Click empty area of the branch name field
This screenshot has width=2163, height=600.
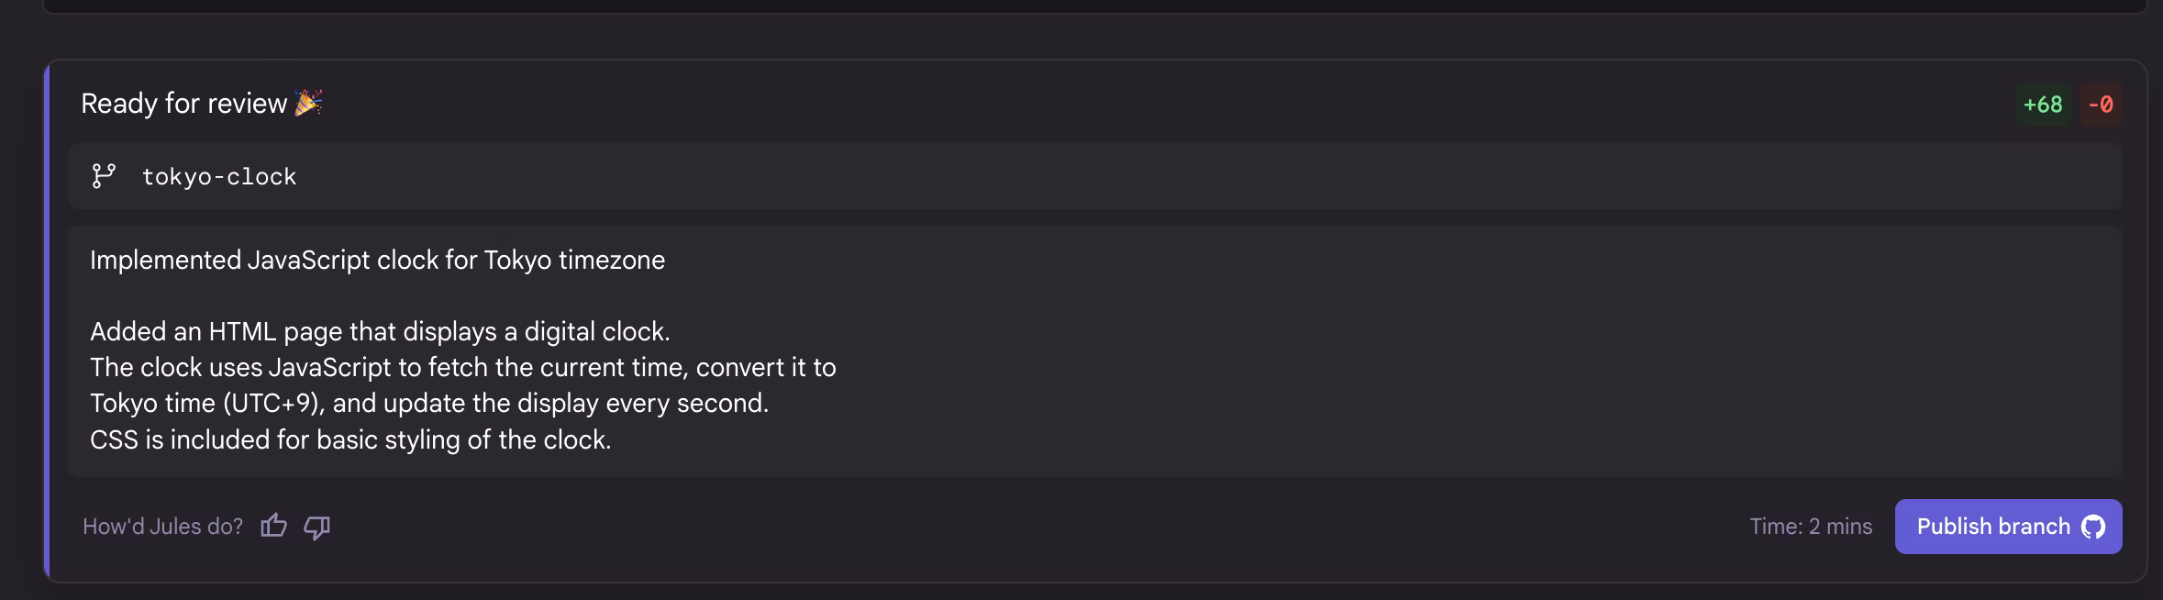coord(1192,176)
